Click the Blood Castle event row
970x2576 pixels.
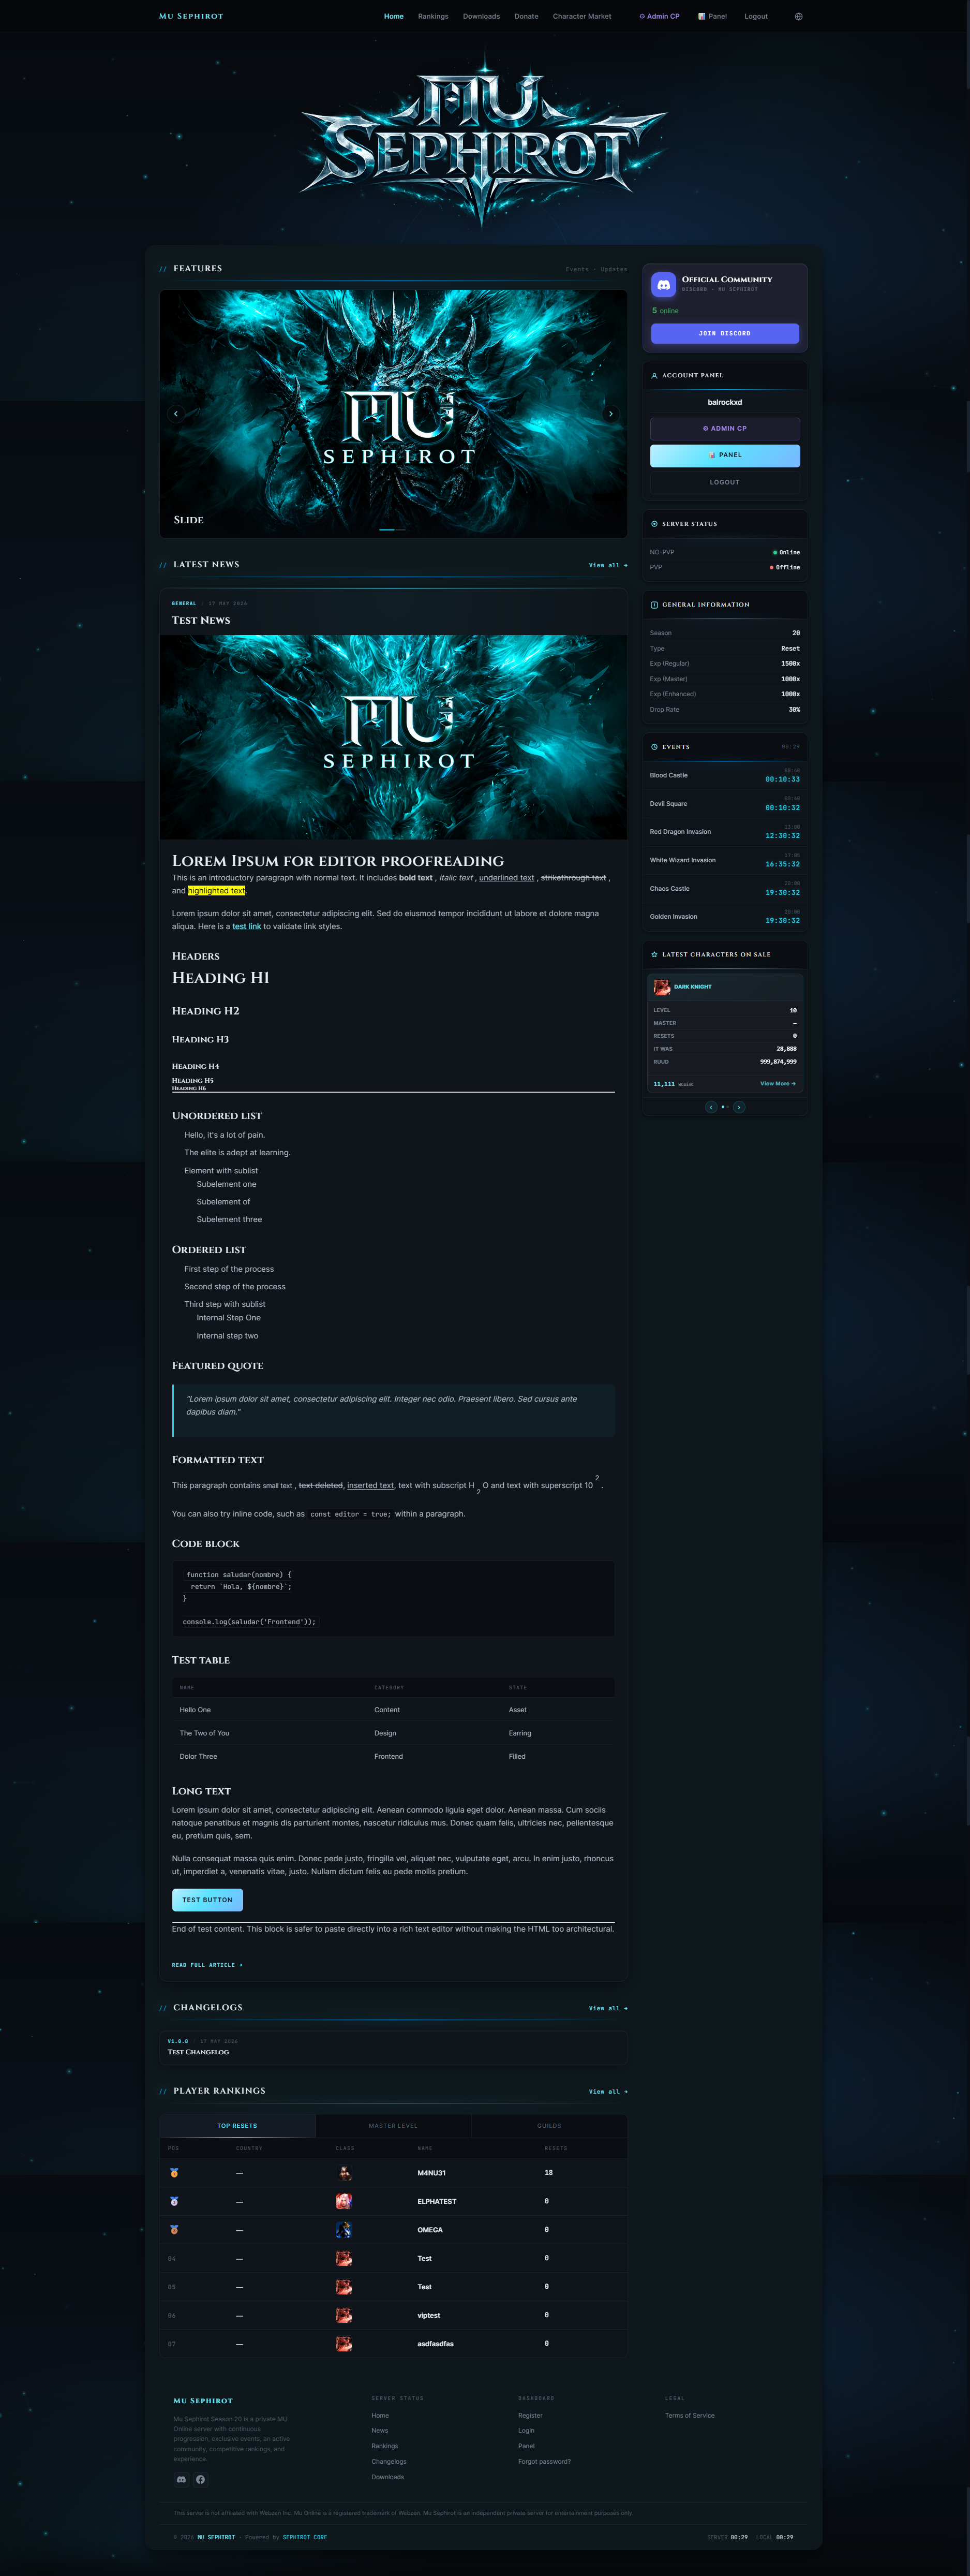[725, 776]
